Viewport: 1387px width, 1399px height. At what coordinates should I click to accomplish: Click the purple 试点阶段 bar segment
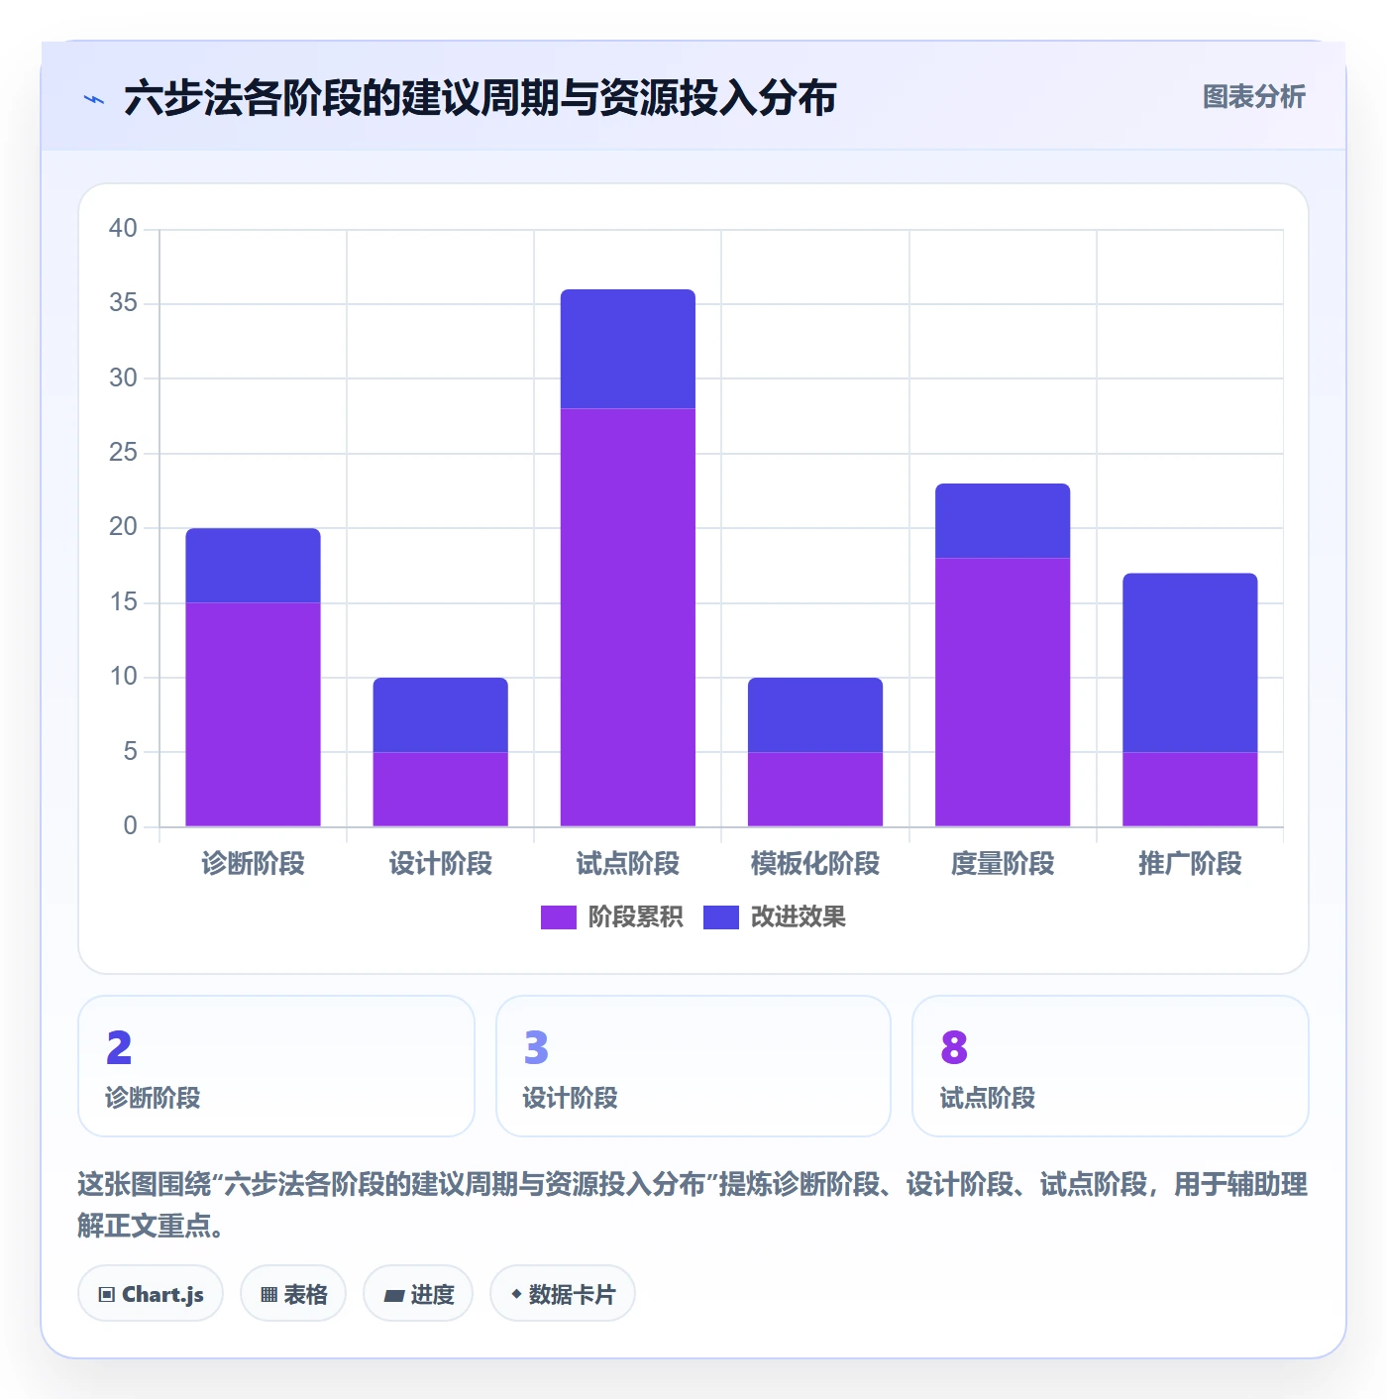click(628, 617)
